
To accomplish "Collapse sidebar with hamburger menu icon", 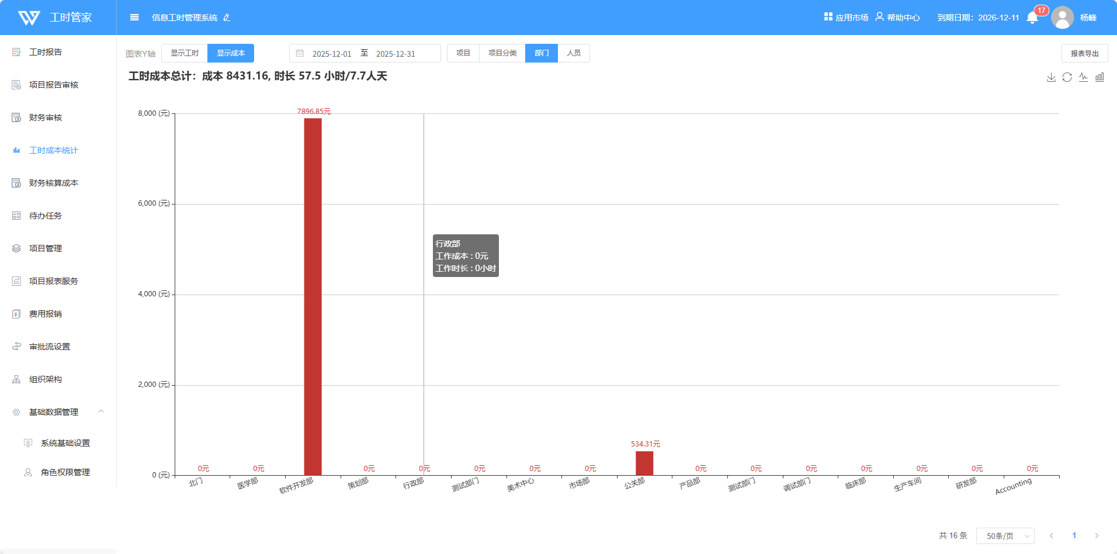I will tap(134, 18).
